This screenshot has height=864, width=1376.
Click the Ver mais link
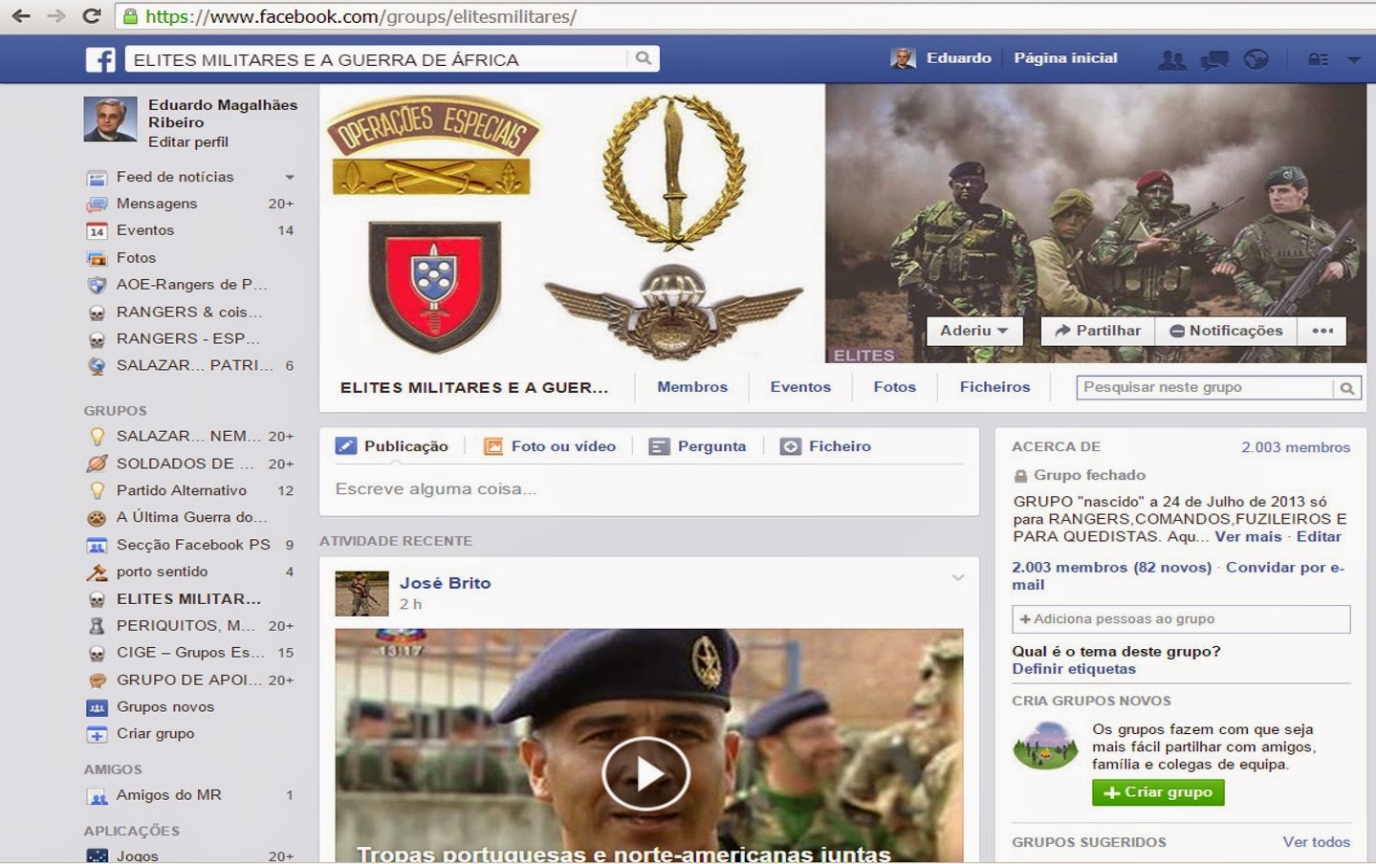(x=1248, y=537)
